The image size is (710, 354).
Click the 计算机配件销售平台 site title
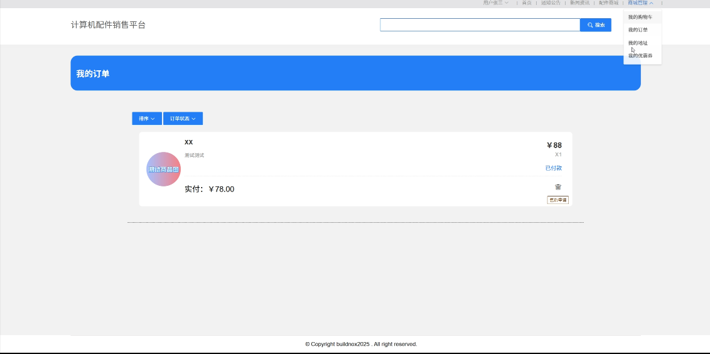tap(108, 25)
